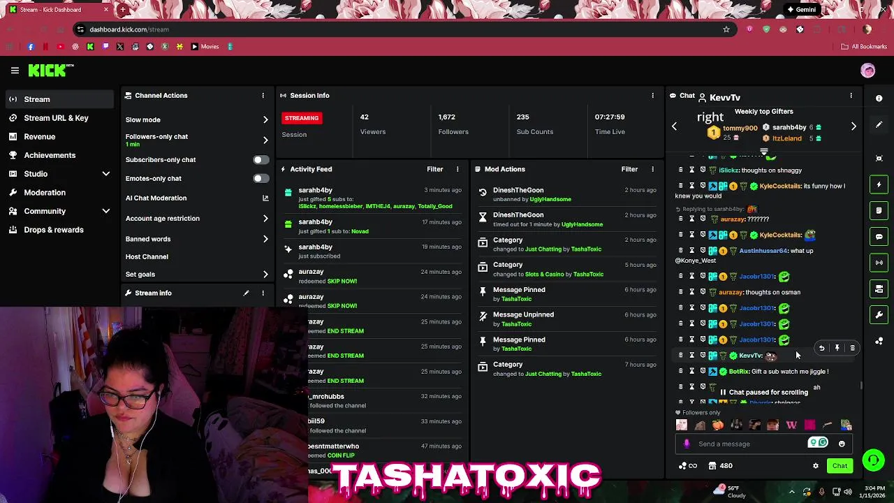The image size is (894, 503).
Task: Open the hamburger menu beside Kick logo
Action: pos(15,70)
